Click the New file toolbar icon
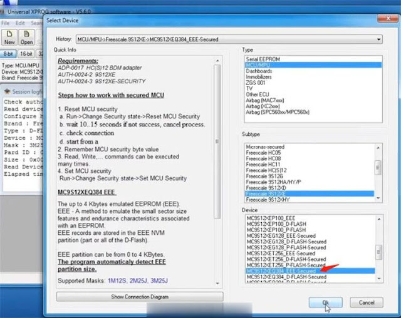This screenshot has width=401, height=318. (x=9, y=38)
